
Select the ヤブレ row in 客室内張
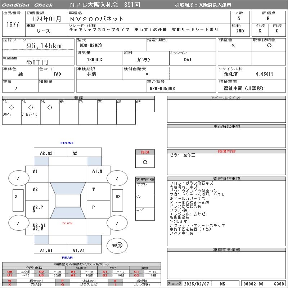point(145,188)
